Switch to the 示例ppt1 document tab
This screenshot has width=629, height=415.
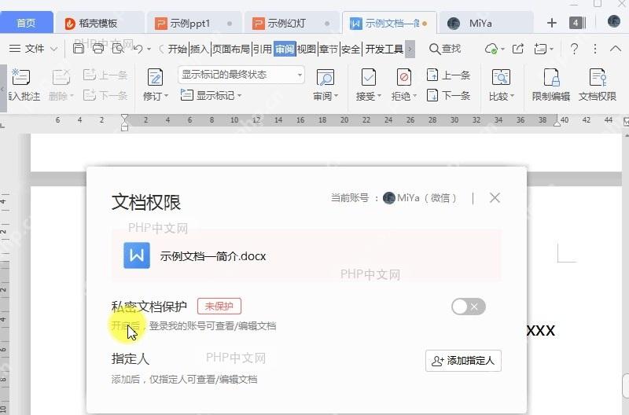click(194, 24)
